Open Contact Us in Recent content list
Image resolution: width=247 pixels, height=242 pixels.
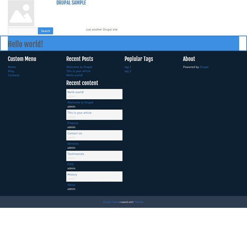coord(75,133)
